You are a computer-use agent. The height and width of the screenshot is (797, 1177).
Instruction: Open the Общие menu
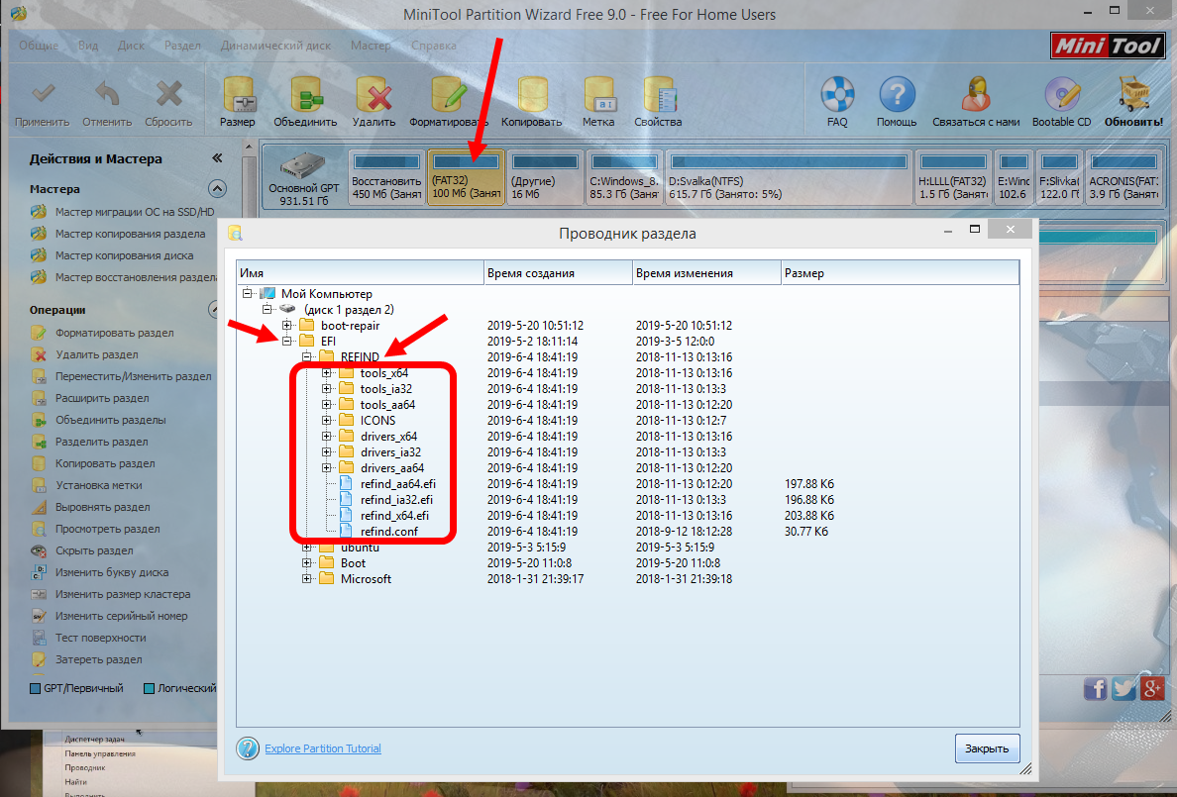[x=39, y=45]
